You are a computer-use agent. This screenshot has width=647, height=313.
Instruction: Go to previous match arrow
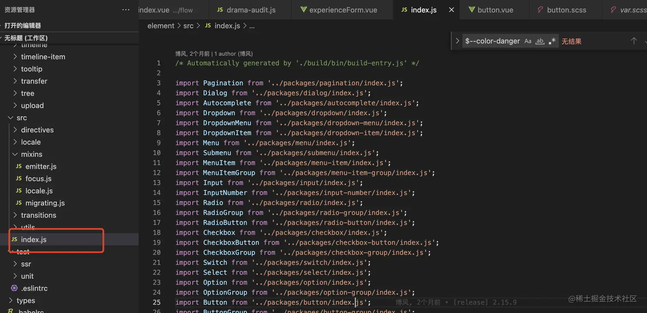[x=634, y=41]
